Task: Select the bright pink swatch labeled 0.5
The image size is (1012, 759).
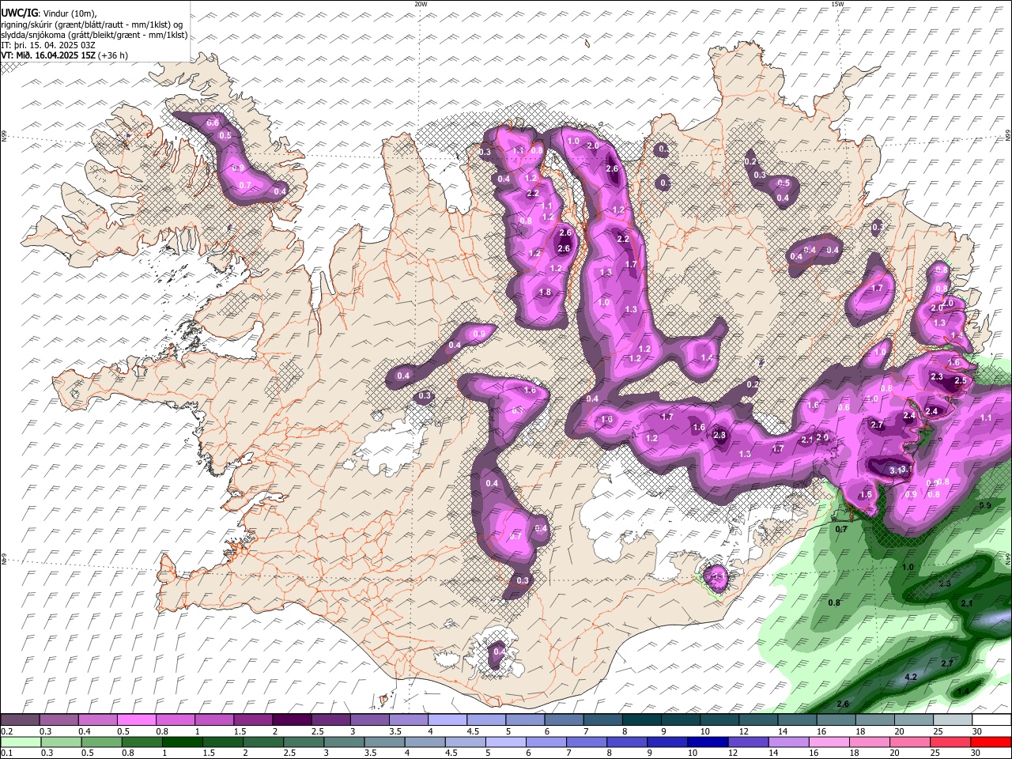Action: click(136, 720)
